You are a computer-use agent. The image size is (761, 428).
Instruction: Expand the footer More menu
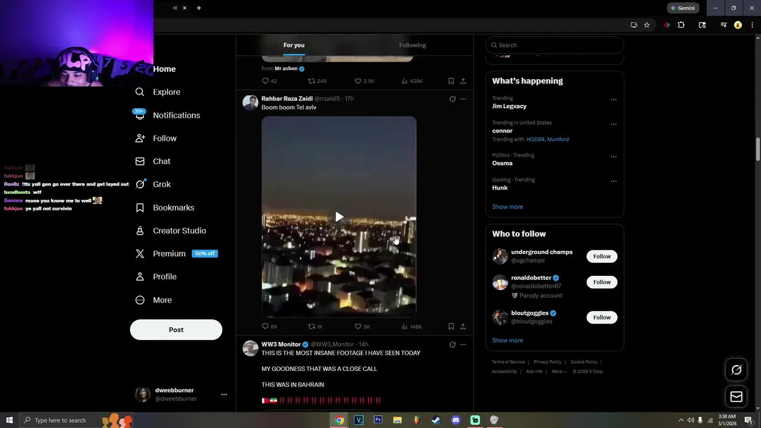coord(559,372)
